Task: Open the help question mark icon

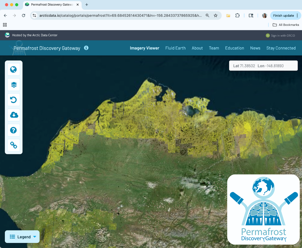Action: pyautogui.click(x=14, y=130)
